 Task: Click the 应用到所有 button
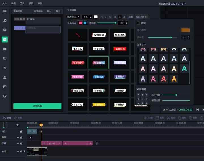click(x=141, y=17)
